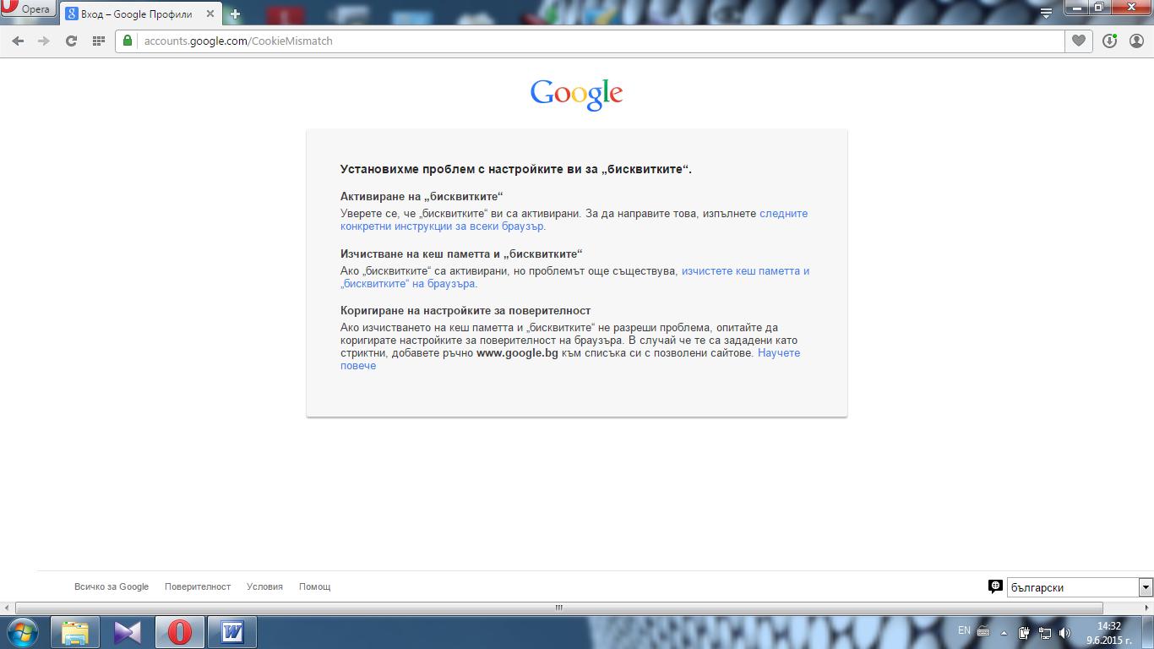The height and width of the screenshot is (649, 1154).
Task: Open the Speed Dial grid icon
Action: click(x=98, y=41)
